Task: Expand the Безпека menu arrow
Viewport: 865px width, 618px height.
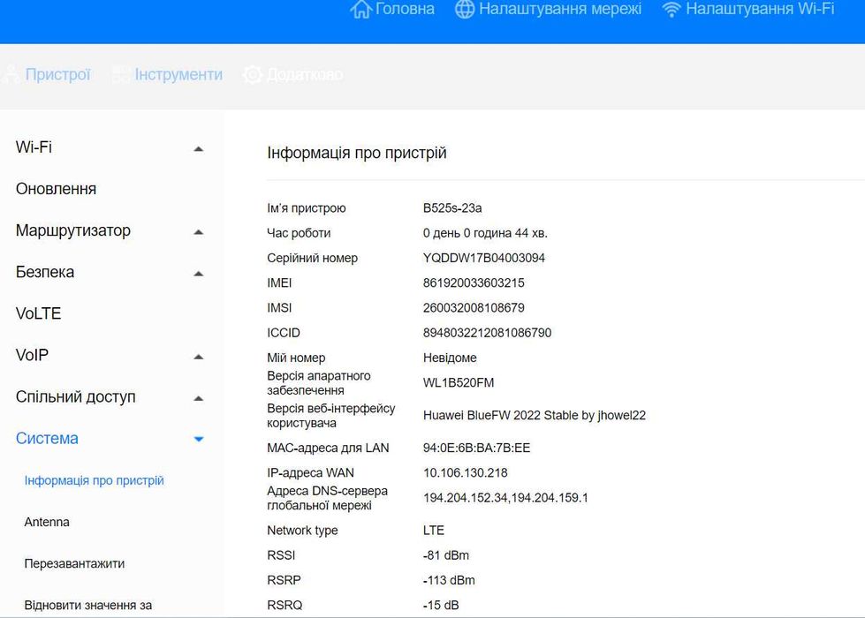Action: coord(199,274)
